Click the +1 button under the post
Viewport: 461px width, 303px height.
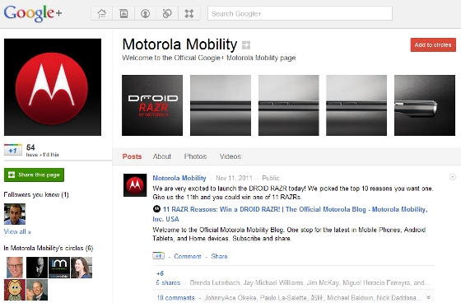[x=158, y=256]
